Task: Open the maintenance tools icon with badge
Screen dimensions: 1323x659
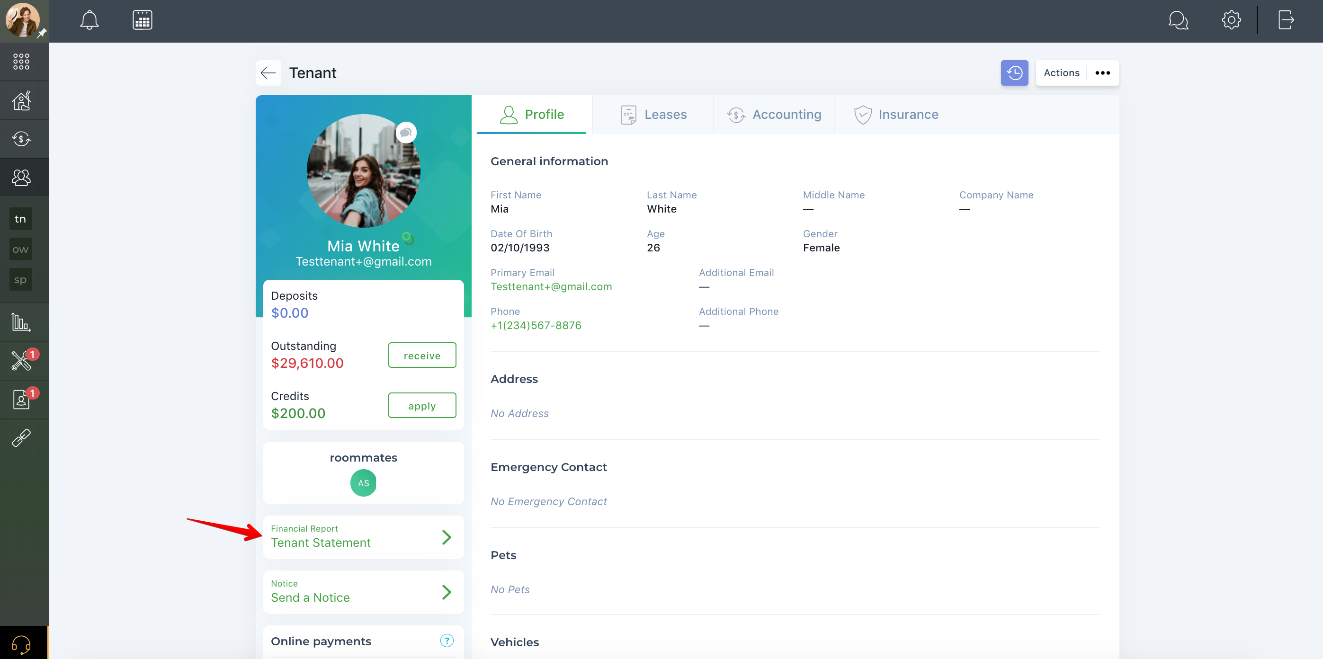Action: [x=22, y=361]
